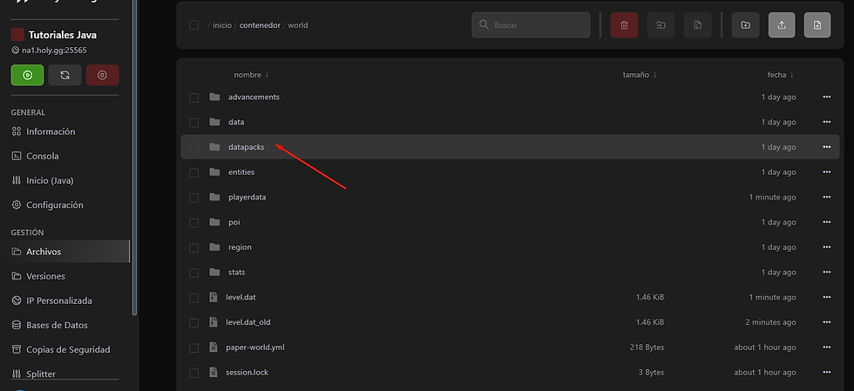Click the Buscar search field
The image size is (854, 391).
tap(531, 25)
